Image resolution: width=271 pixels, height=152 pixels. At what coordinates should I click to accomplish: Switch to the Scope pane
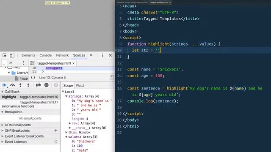68,85
